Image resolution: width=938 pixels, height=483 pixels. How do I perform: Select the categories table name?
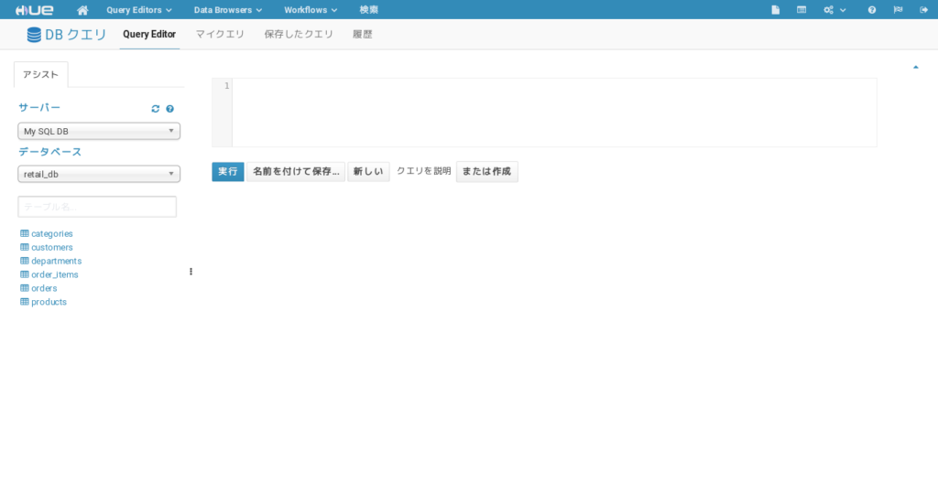(52, 234)
